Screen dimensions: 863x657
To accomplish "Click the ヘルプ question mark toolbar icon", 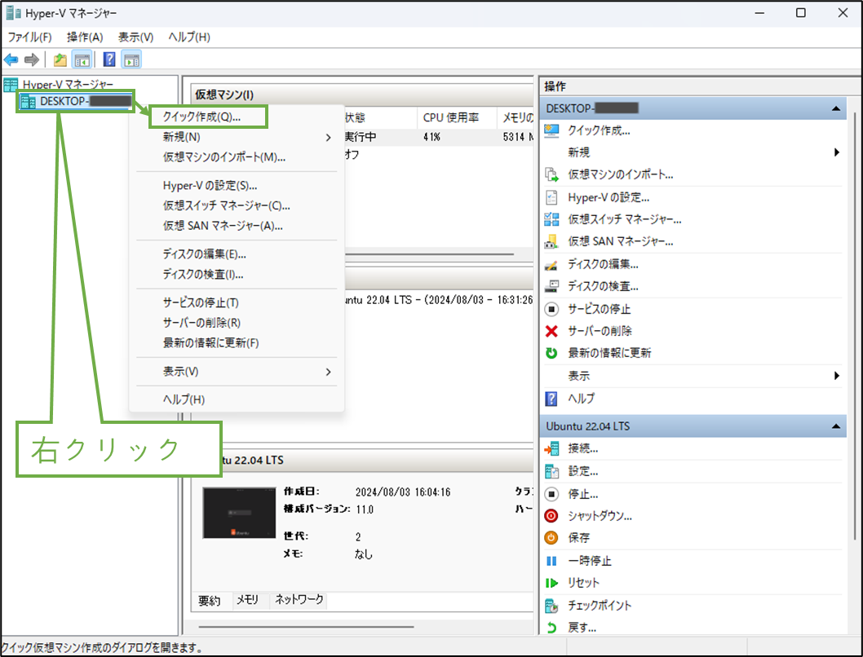I will pos(108,59).
